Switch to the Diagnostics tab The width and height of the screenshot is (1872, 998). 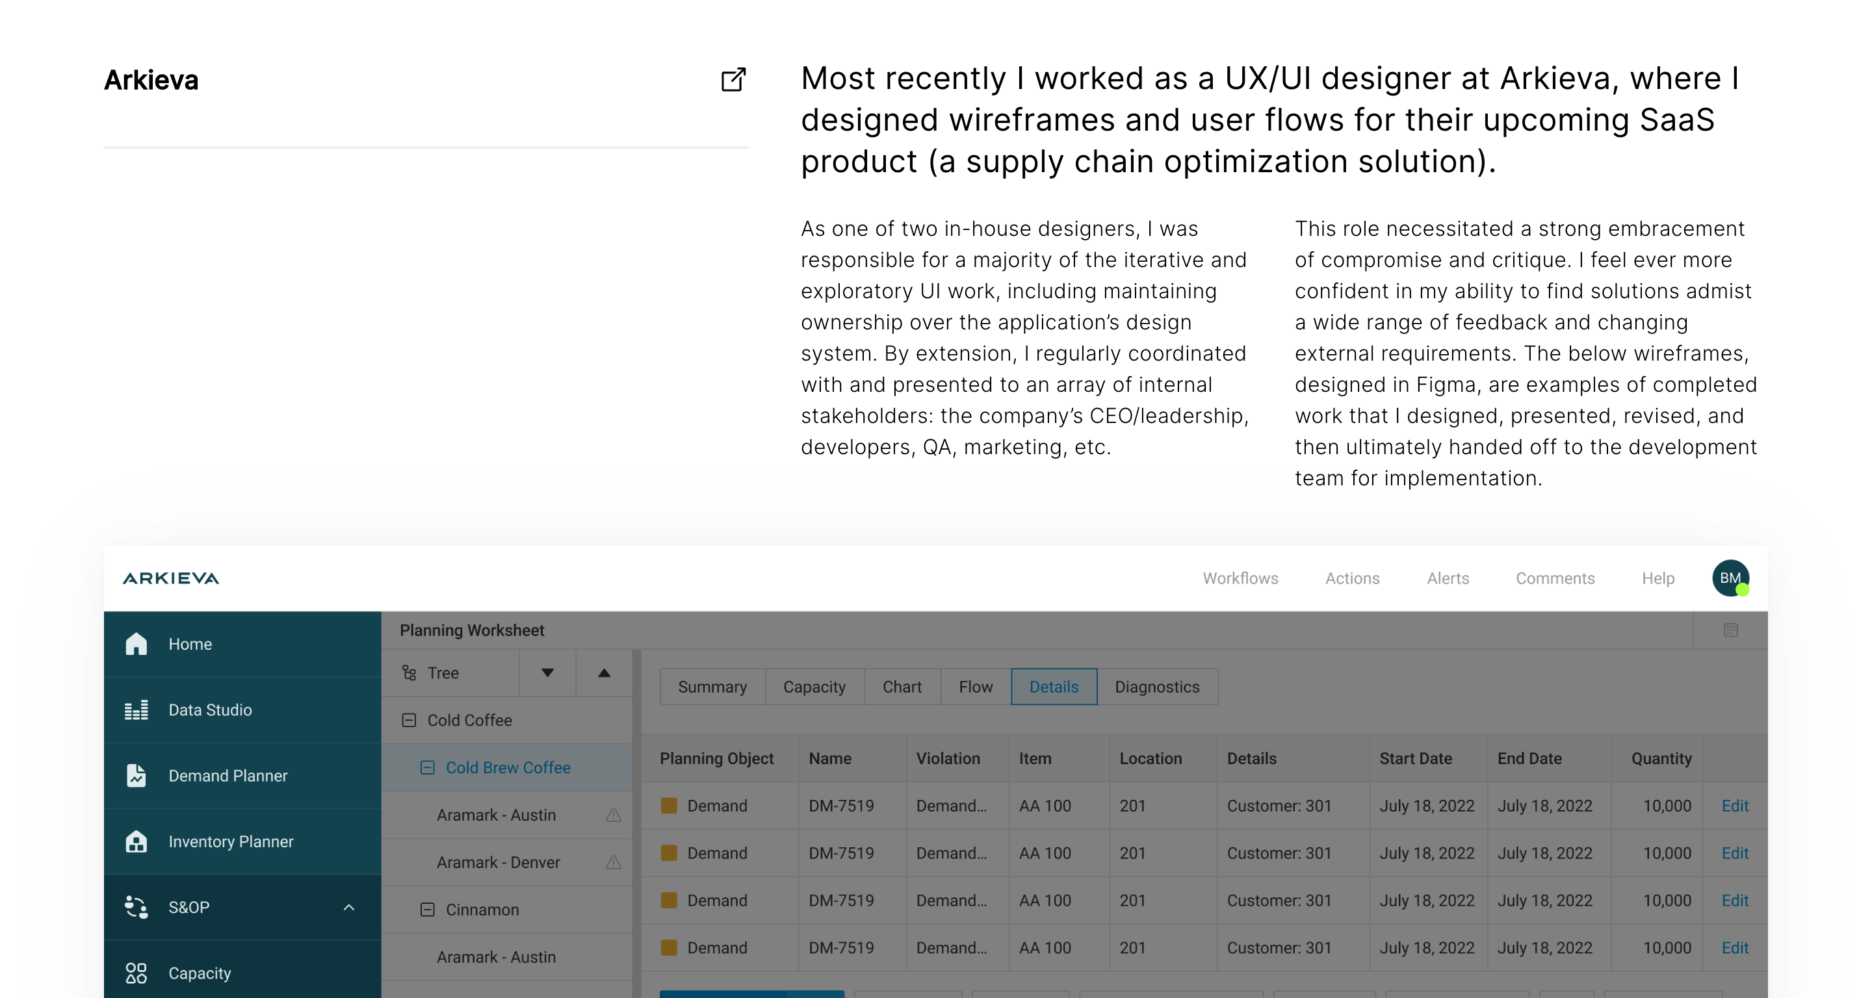click(x=1156, y=686)
